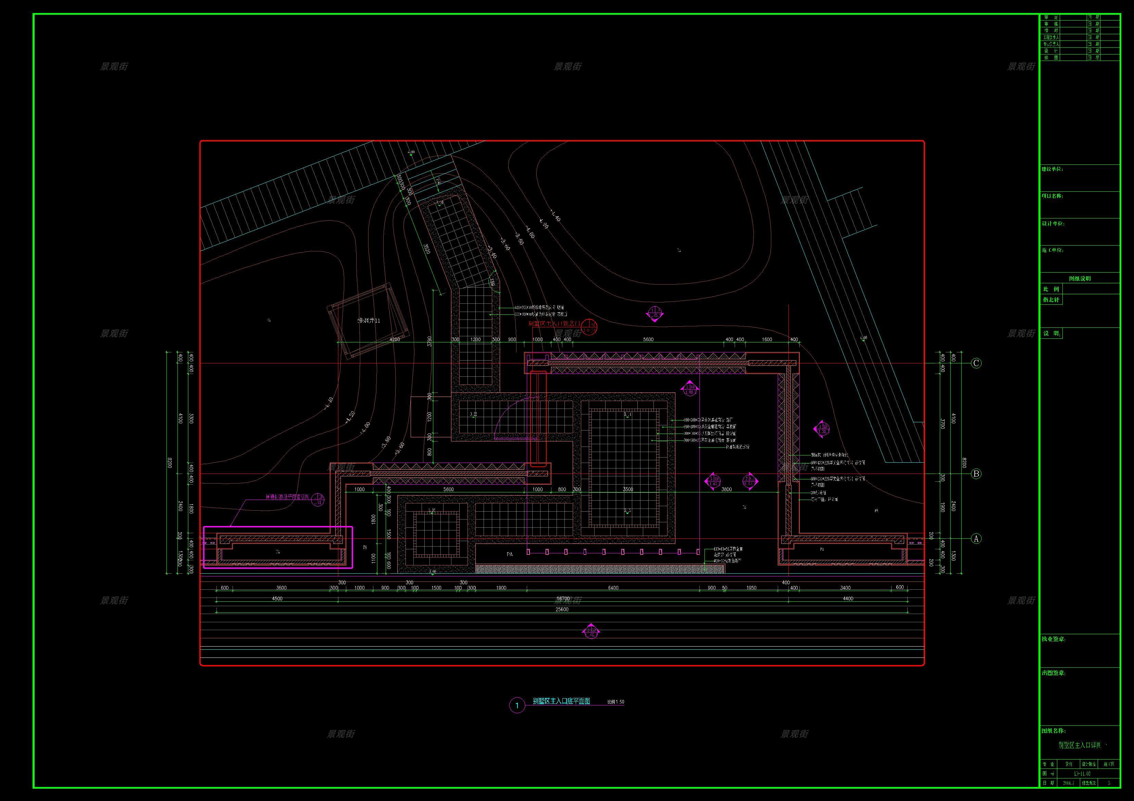Click the 25600 overall dimension text
Viewport: 1134px width, 801px height.
pyautogui.click(x=562, y=609)
